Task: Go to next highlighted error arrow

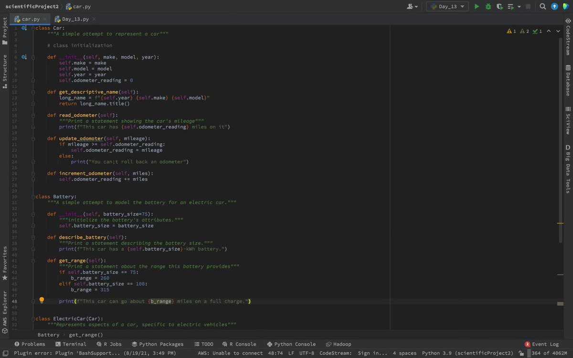Action: 558,31
